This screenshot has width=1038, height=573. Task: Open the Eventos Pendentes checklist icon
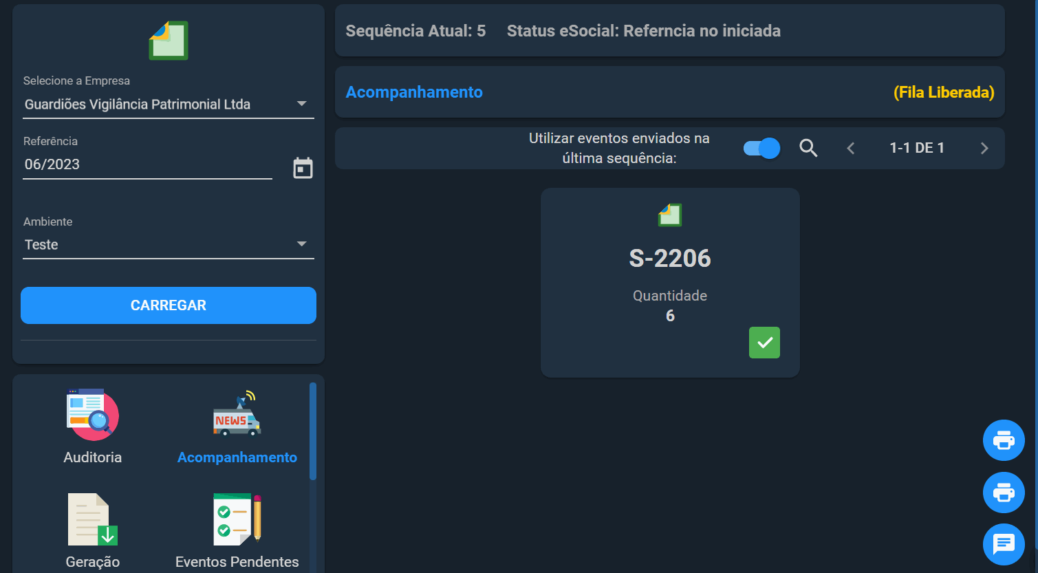tap(237, 519)
